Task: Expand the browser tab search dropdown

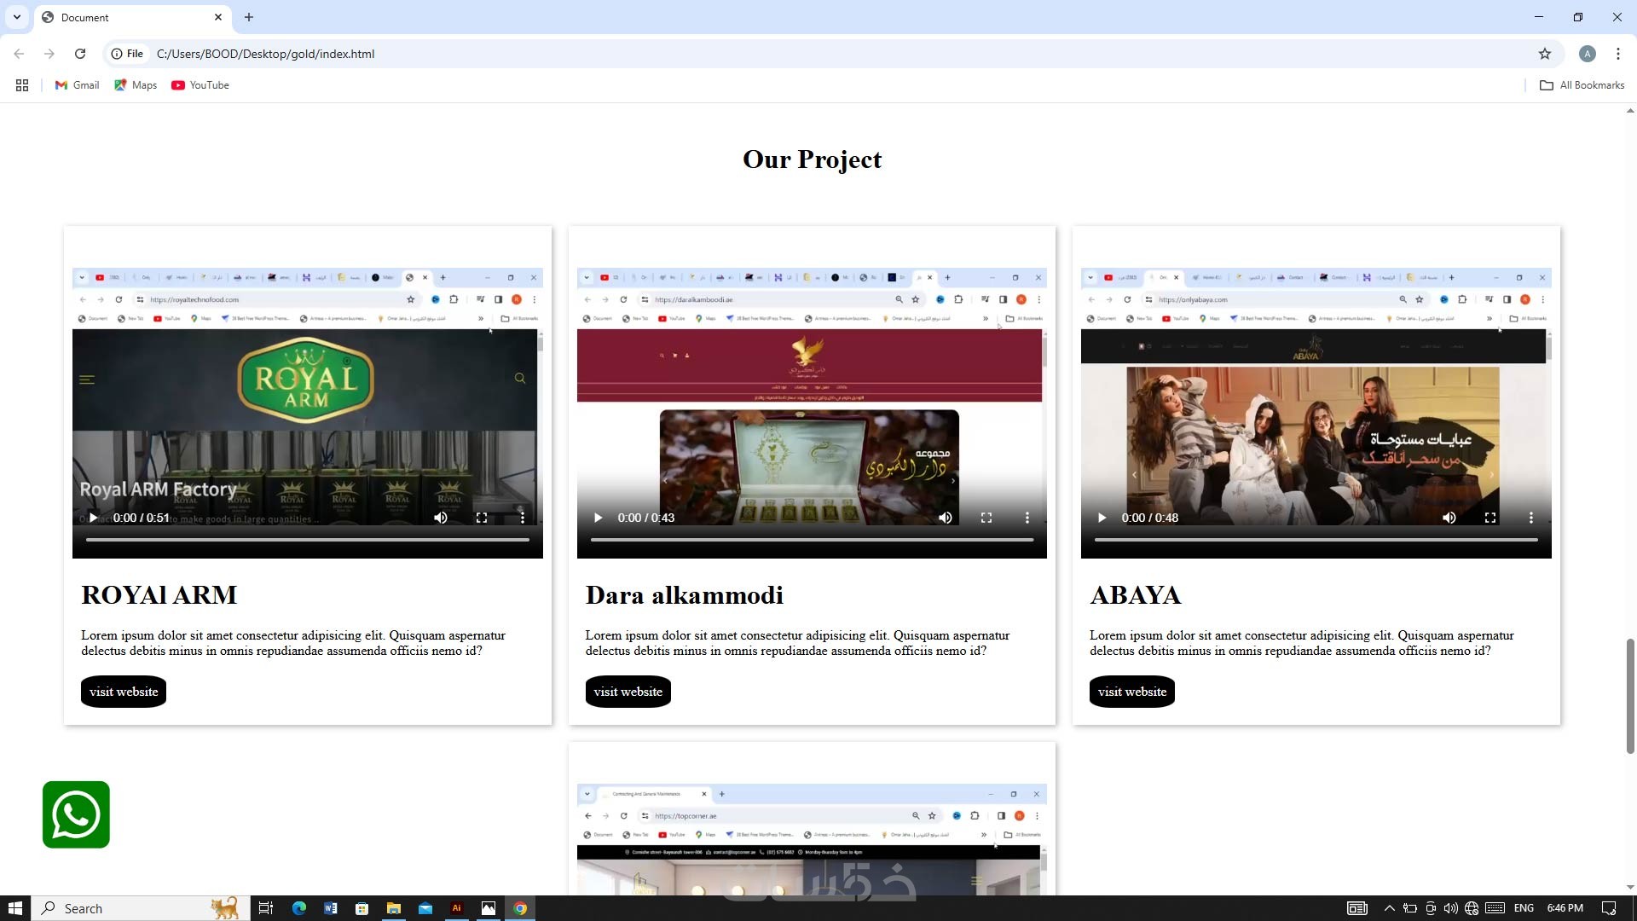Action: [x=17, y=17]
